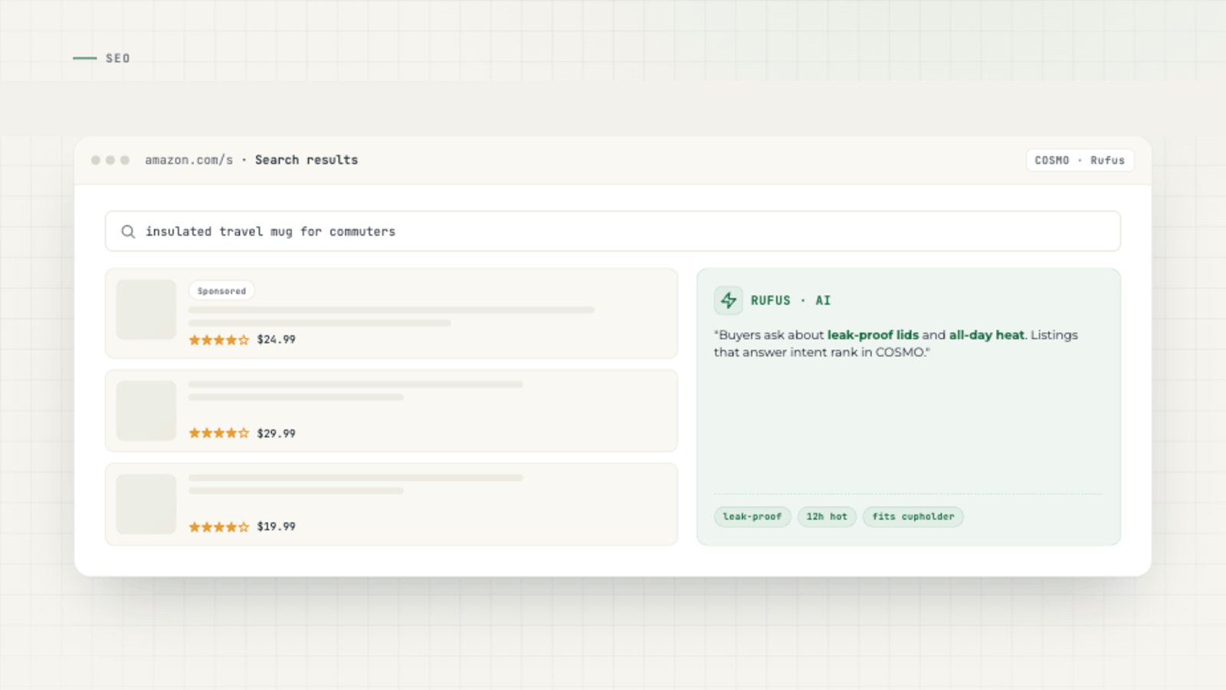Click the Rufus lightning bolt icon
Screen dimensions: 1226x690
[x=729, y=301]
